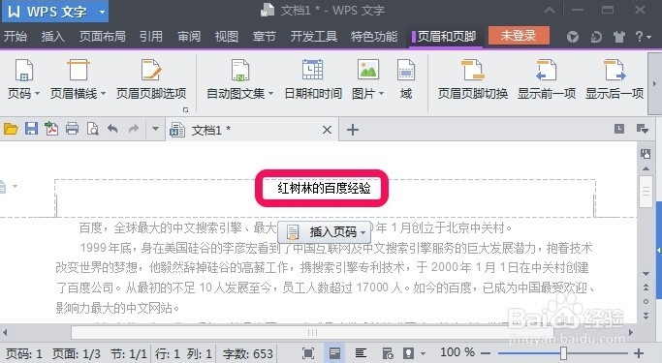Click the 字数: 653 word count
Image resolution: width=662 pixels, height=363 pixels.
248,353
